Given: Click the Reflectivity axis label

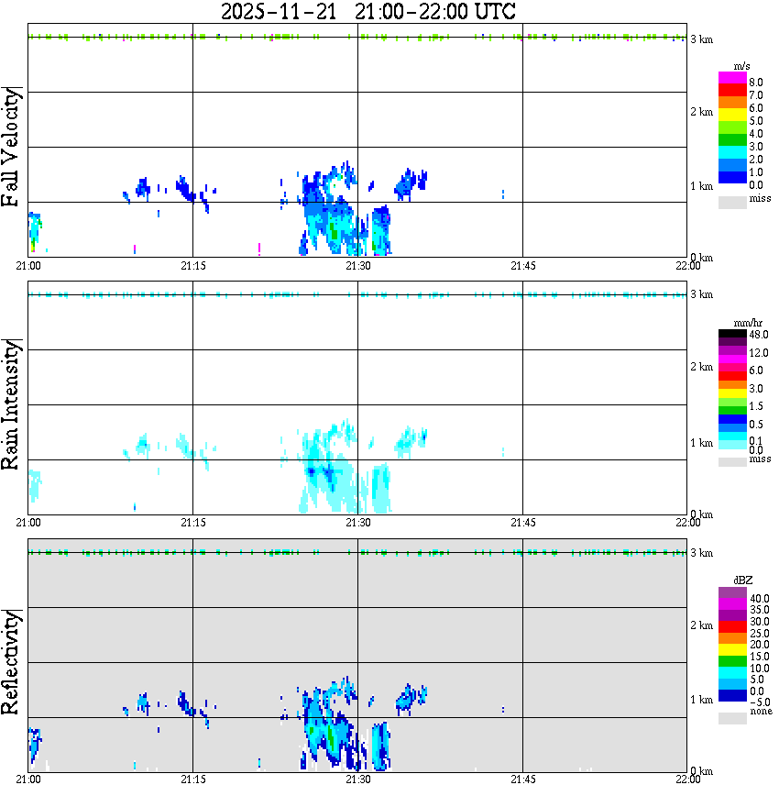Looking at the screenshot, I should coord(10,662).
